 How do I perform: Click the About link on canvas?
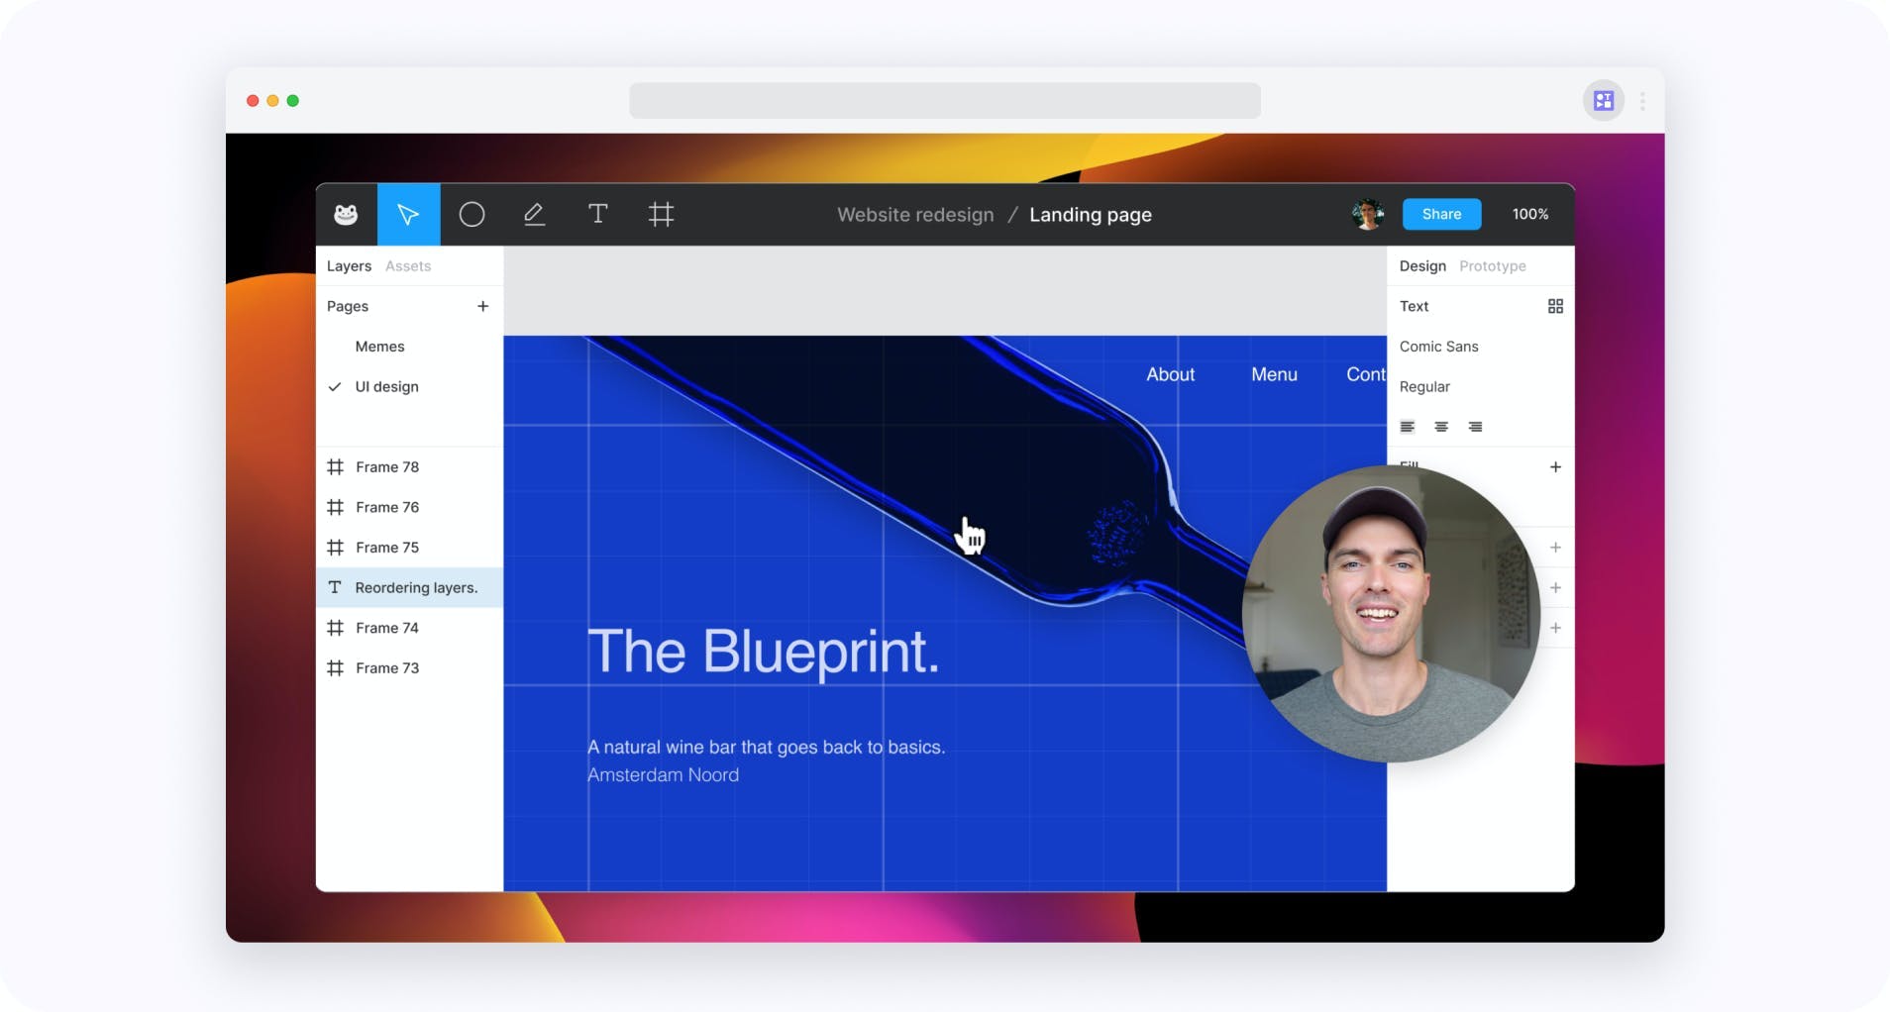click(x=1170, y=374)
